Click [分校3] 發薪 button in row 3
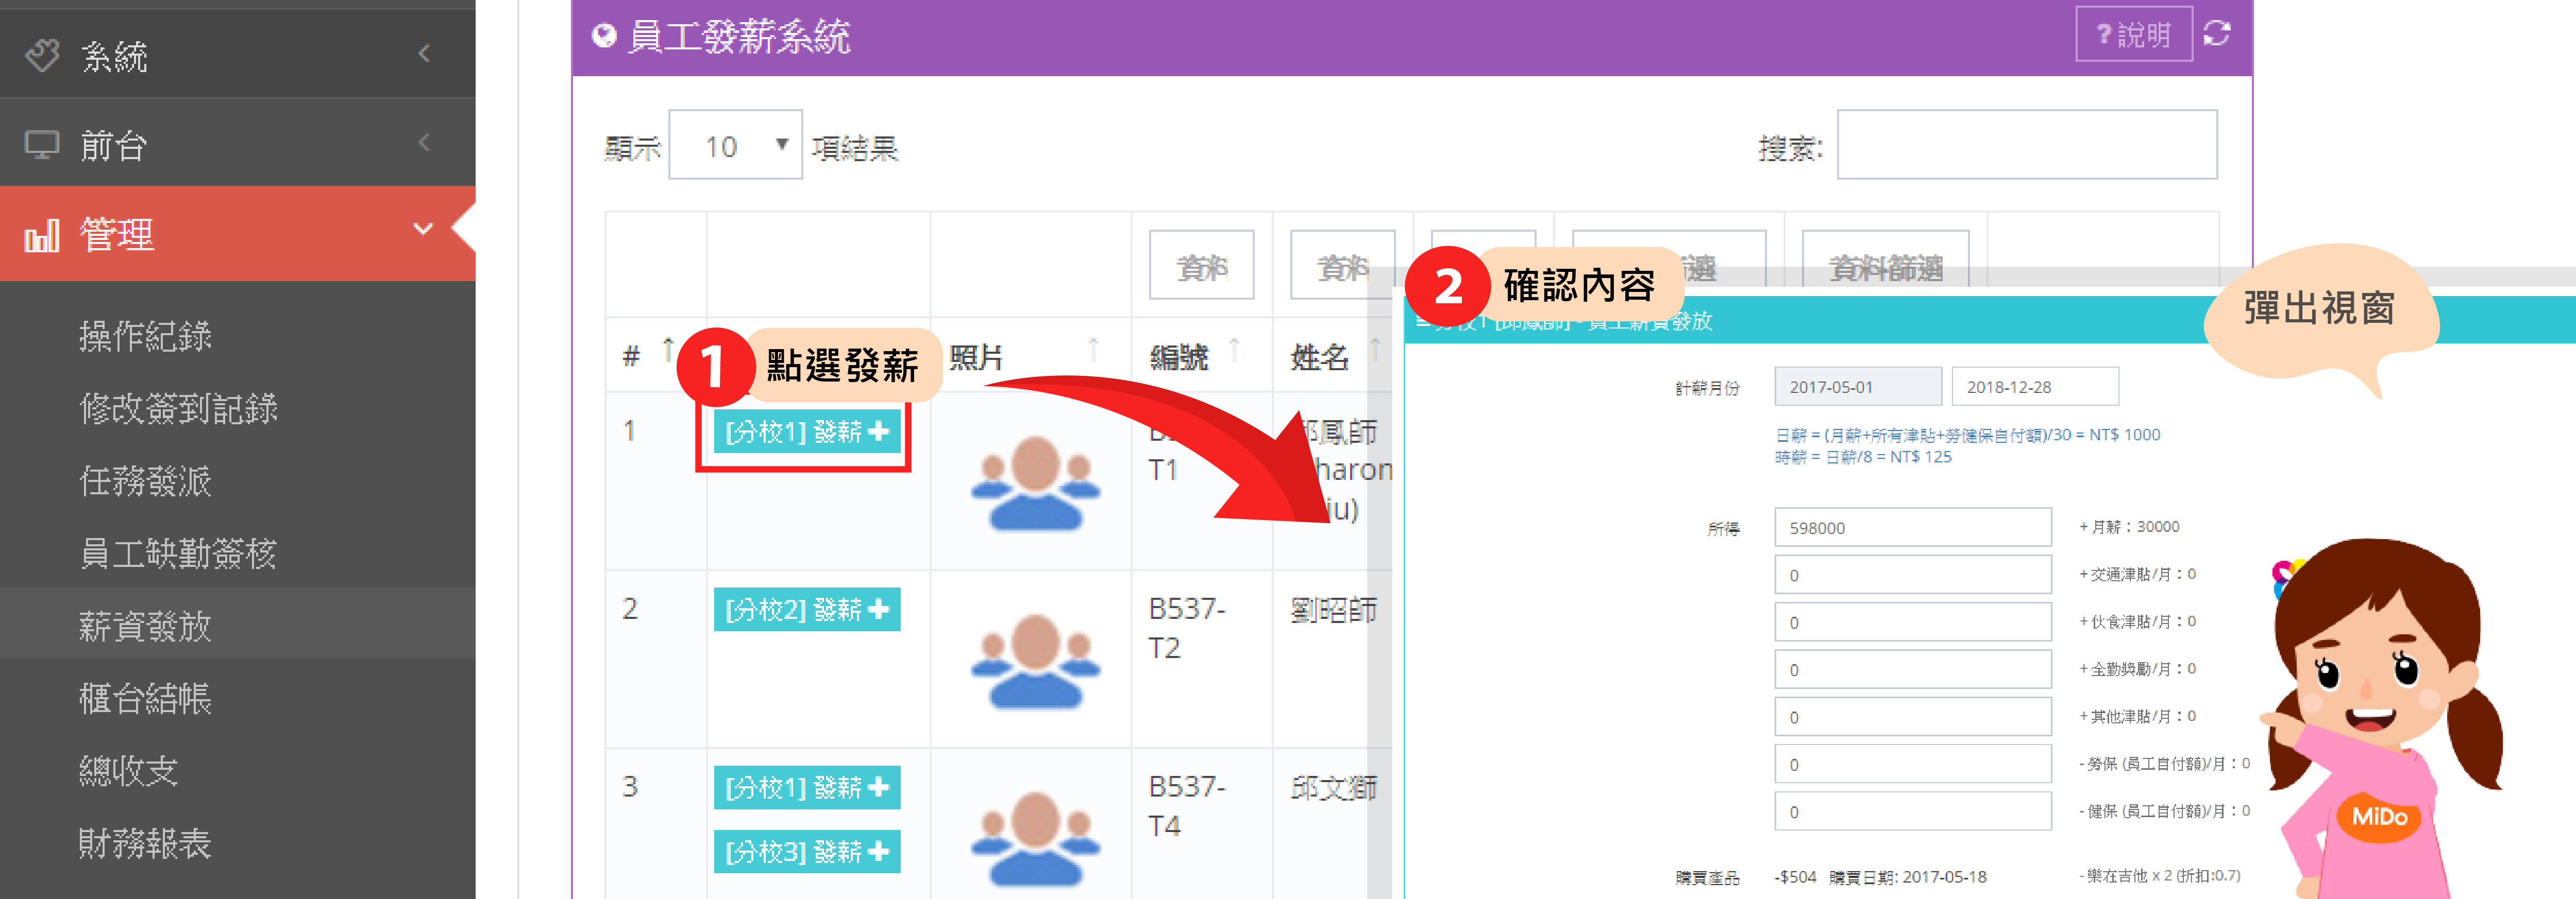2576x899 pixels. (806, 851)
